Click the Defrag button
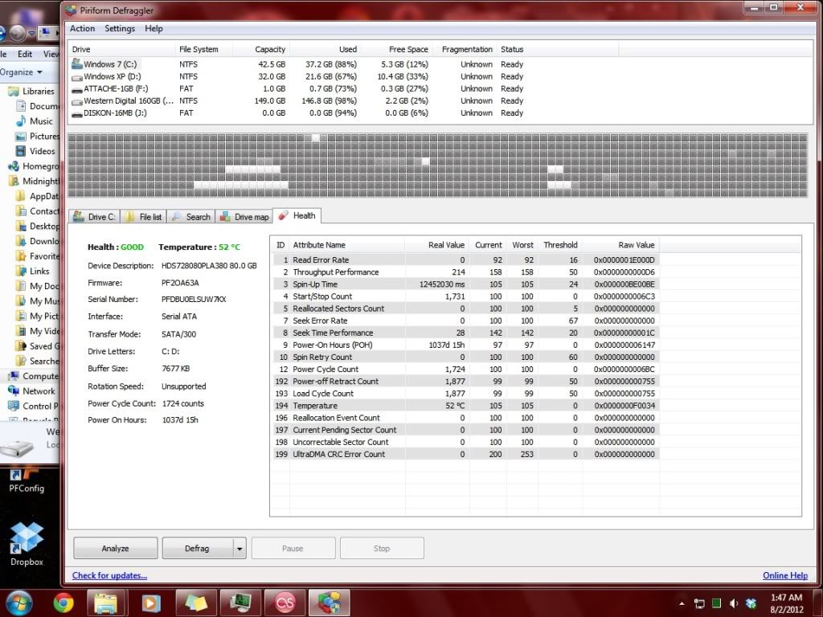This screenshot has width=823, height=617. coord(198,548)
